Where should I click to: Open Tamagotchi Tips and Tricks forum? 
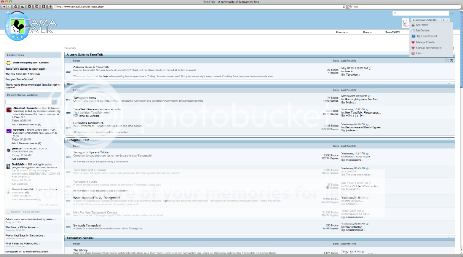pyautogui.click(x=90, y=152)
